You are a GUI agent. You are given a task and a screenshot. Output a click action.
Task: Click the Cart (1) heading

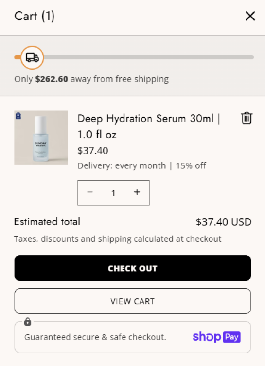pos(35,16)
